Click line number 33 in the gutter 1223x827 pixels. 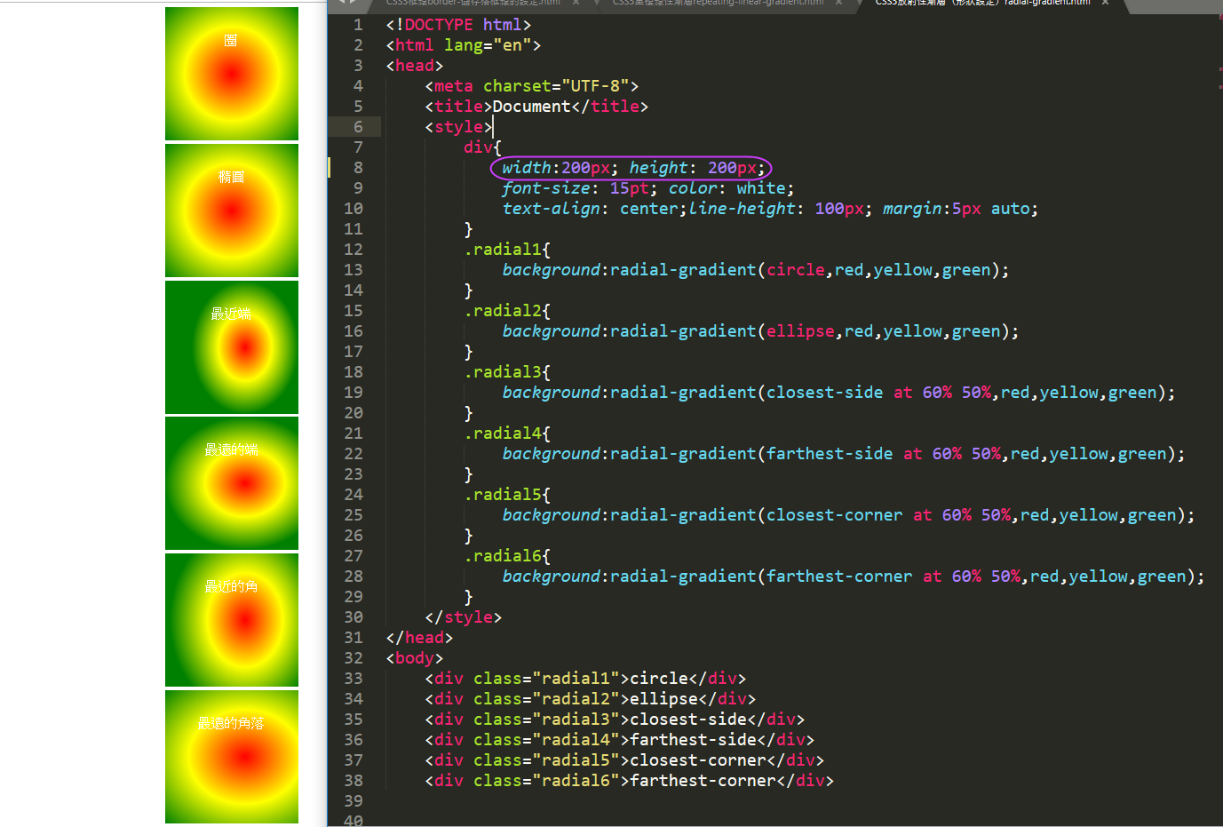[x=353, y=679]
